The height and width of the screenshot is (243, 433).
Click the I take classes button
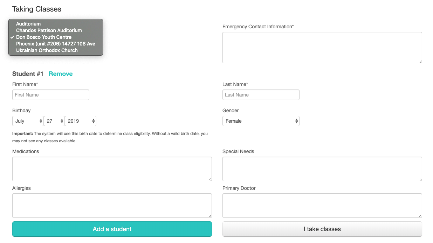tap(322, 229)
